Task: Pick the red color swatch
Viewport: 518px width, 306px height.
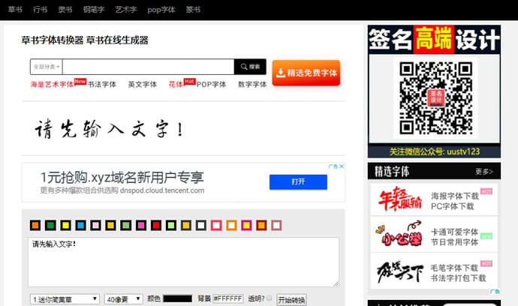Action: click(155, 225)
